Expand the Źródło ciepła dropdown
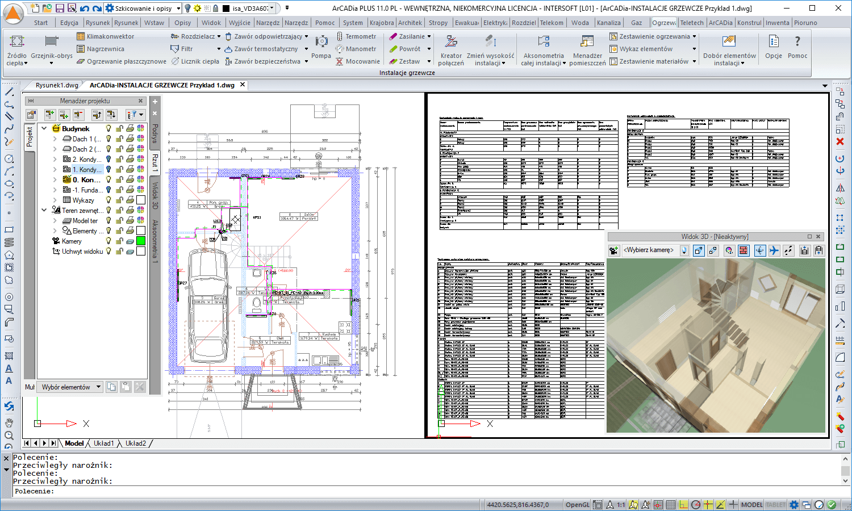Viewport: 852px width, 511px height. (x=16, y=50)
